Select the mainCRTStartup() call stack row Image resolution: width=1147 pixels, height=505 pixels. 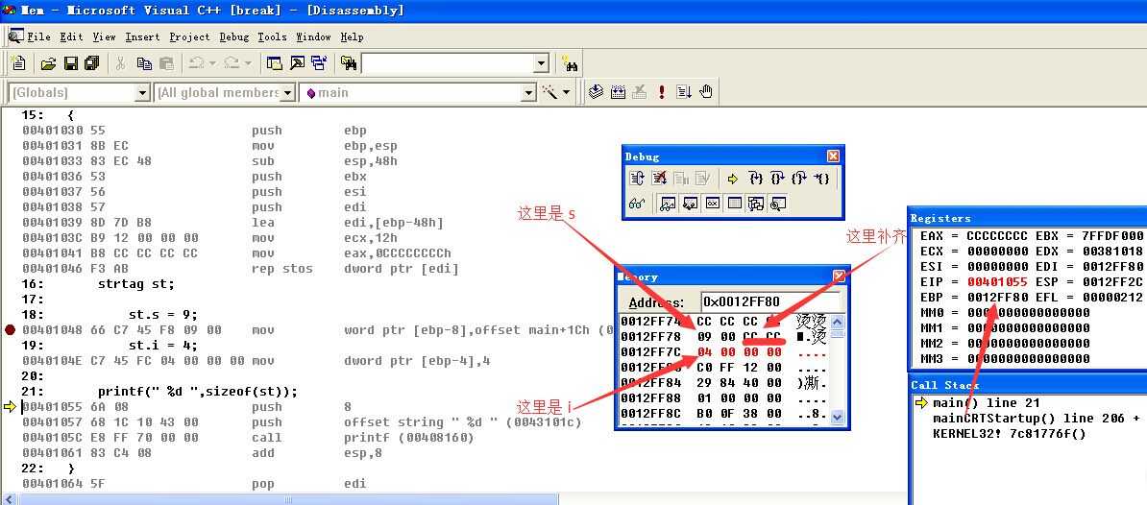(x=1036, y=418)
